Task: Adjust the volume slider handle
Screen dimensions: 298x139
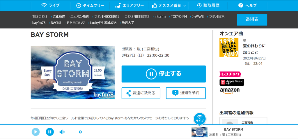Action: coord(80,132)
